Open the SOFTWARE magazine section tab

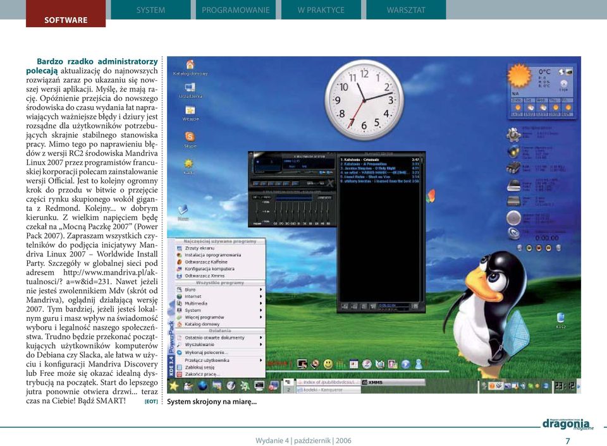click(x=66, y=13)
